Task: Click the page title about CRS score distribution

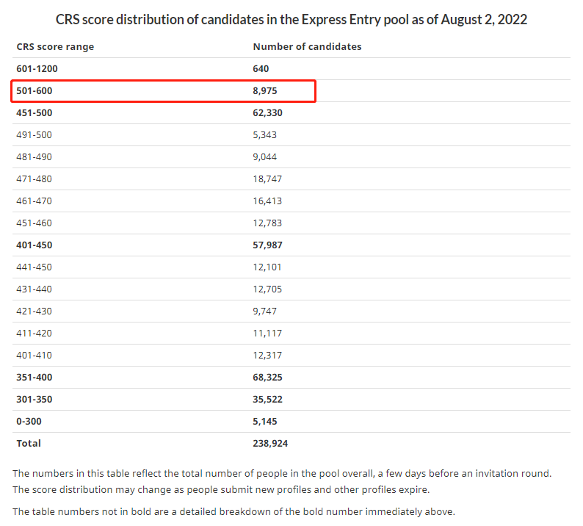Action: coord(291,20)
